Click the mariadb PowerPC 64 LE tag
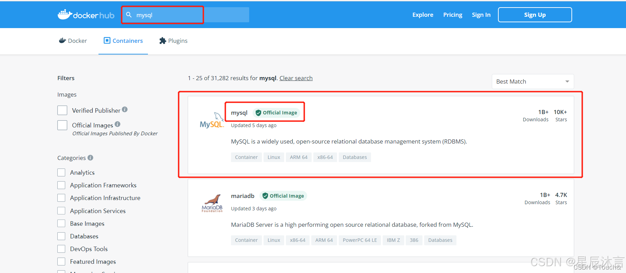The height and width of the screenshot is (273, 626). coord(360,240)
